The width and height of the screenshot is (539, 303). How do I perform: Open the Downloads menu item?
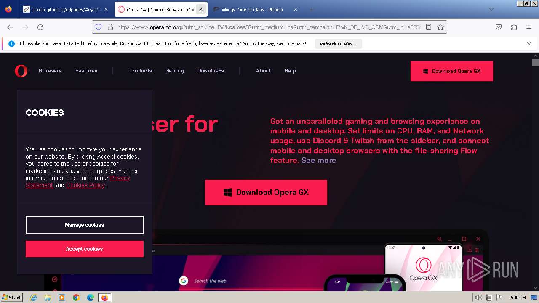pos(211,71)
